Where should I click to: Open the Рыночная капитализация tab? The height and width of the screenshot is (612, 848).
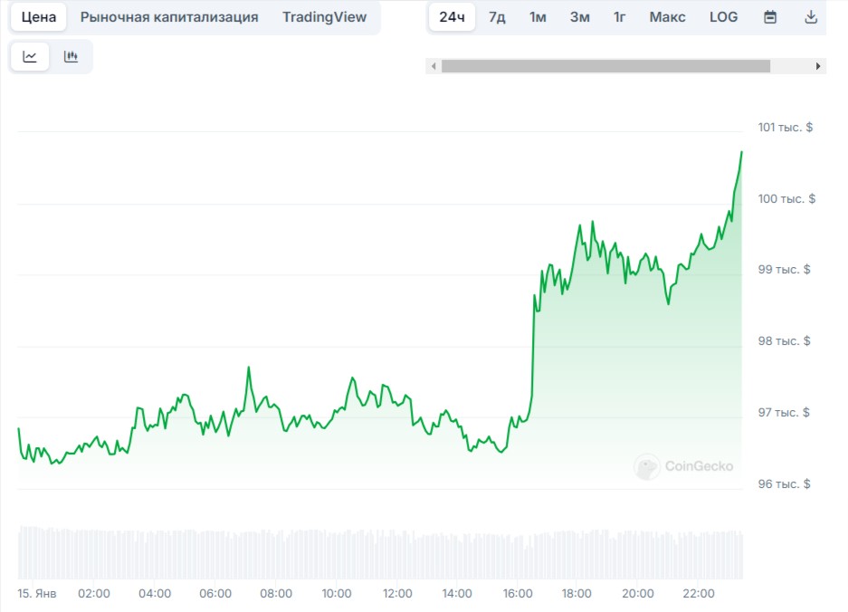tap(169, 17)
